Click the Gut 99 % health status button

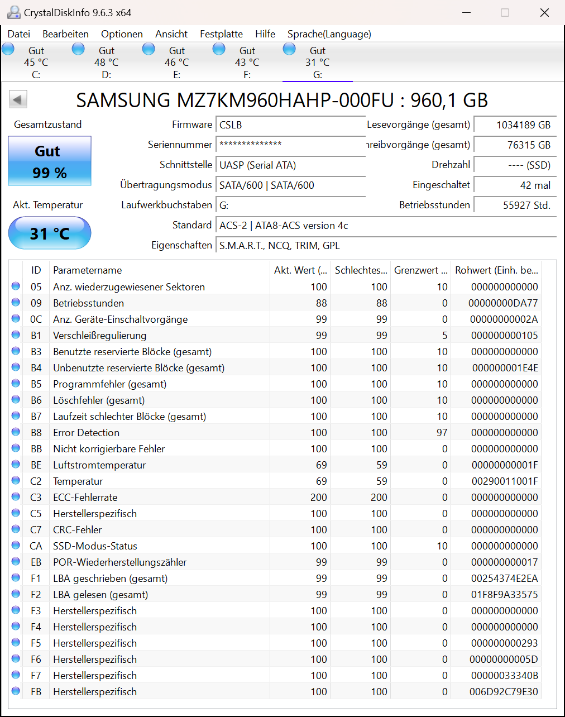(x=50, y=161)
